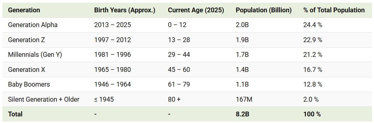Click the Total row label
The width and height of the screenshot is (374, 123).
click(x=15, y=114)
